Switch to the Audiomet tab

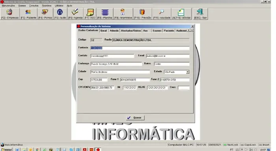tap(181, 31)
